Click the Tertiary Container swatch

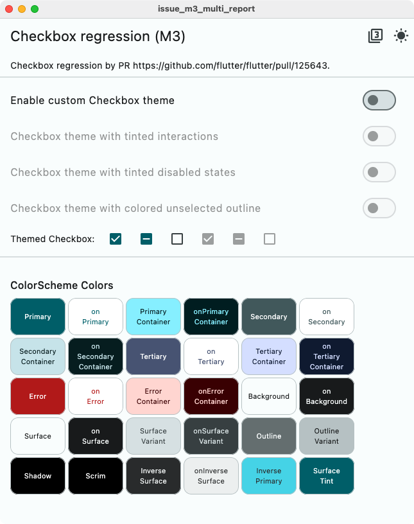coord(268,356)
